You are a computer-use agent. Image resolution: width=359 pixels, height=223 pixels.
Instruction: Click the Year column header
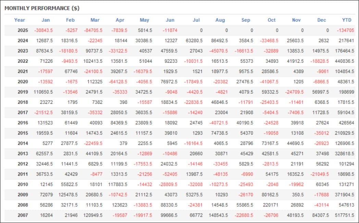(20, 20)
